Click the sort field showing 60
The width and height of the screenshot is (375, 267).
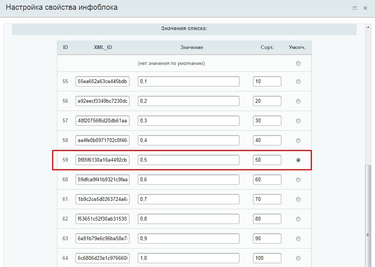click(267, 180)
